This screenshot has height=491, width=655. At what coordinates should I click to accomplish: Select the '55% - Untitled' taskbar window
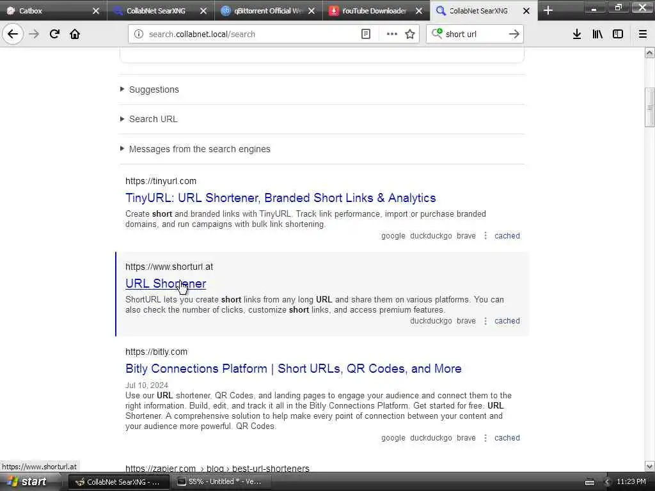pyautogui.click(x=221, y=482)
